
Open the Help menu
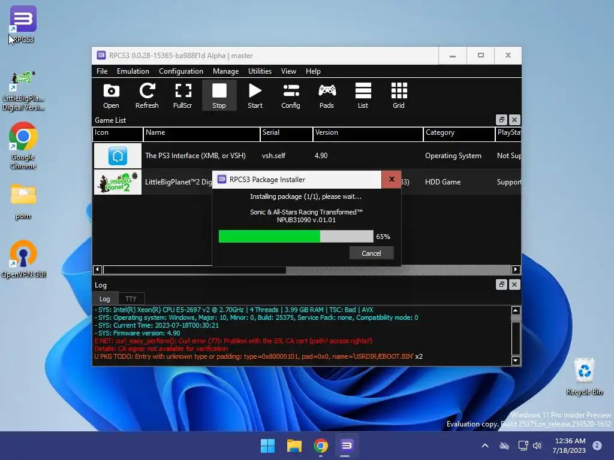[313, 71]
